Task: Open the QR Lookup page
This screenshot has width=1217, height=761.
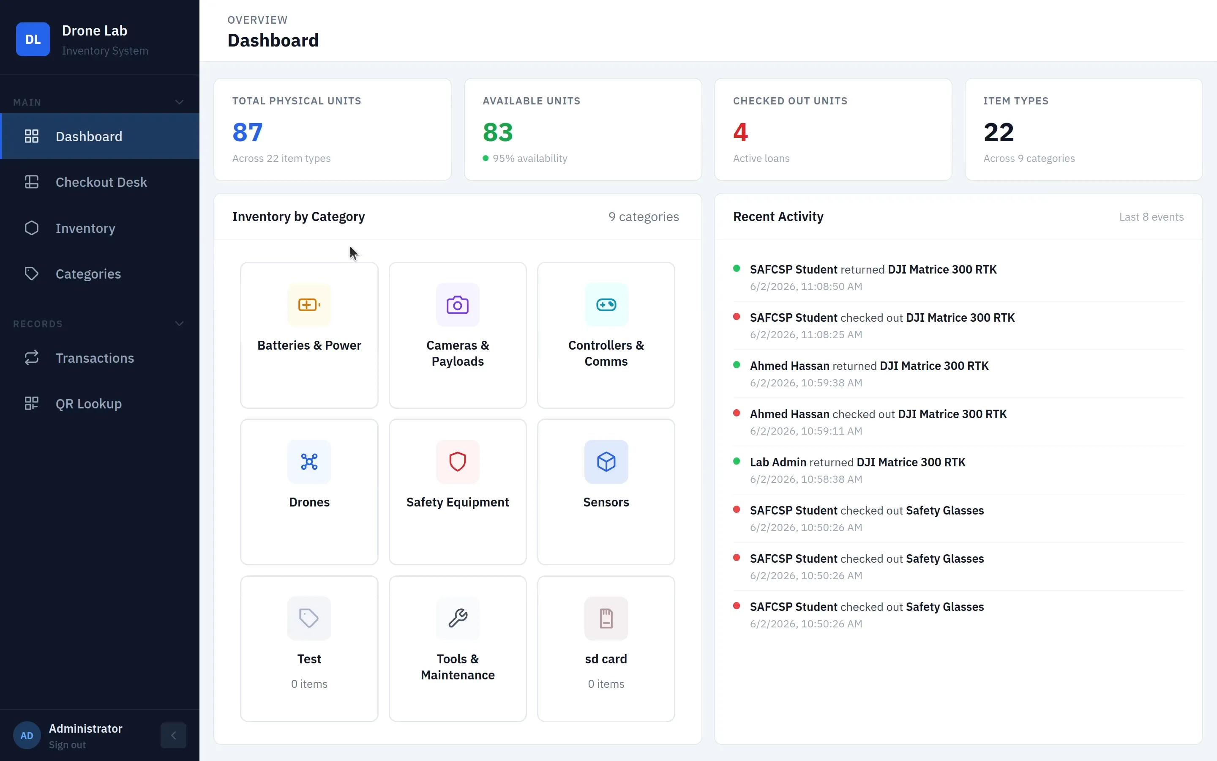Action: tap(100, 404)
